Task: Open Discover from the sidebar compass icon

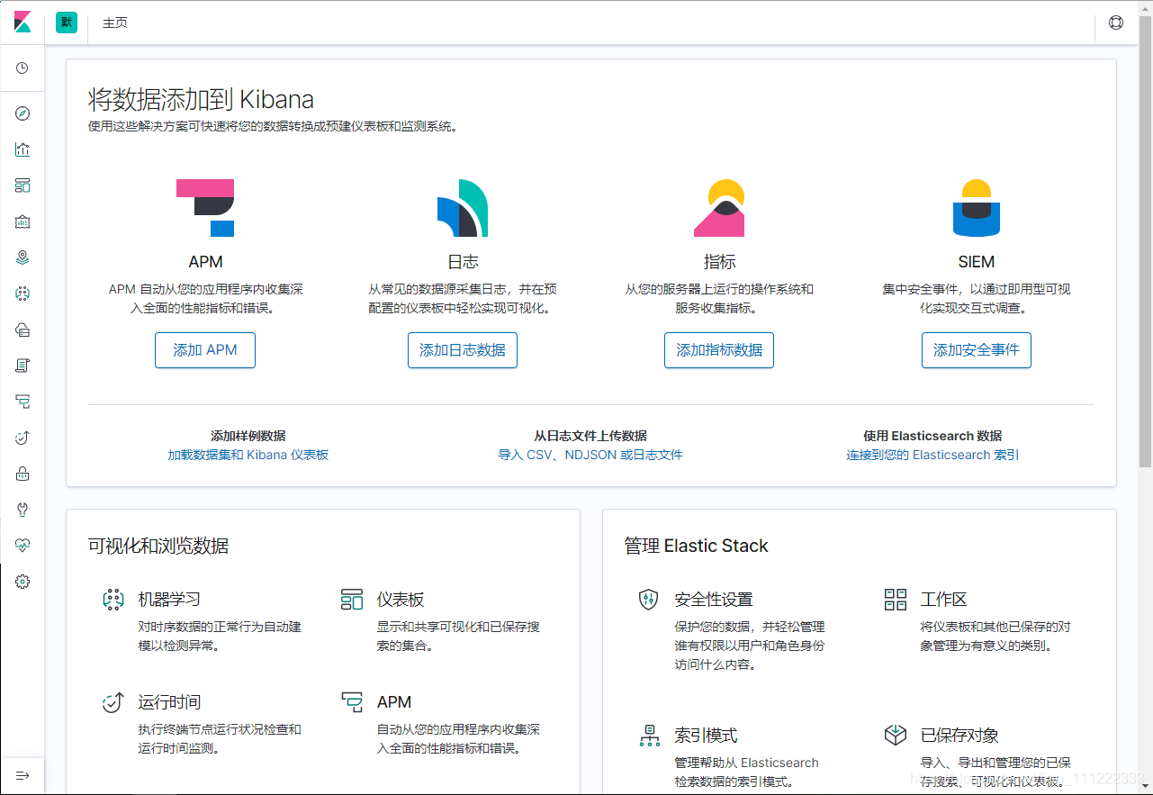Action: [23, 113]
